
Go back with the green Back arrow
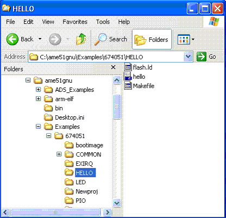(12, 39)
